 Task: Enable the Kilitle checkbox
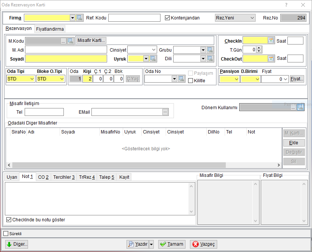(190, 81)
